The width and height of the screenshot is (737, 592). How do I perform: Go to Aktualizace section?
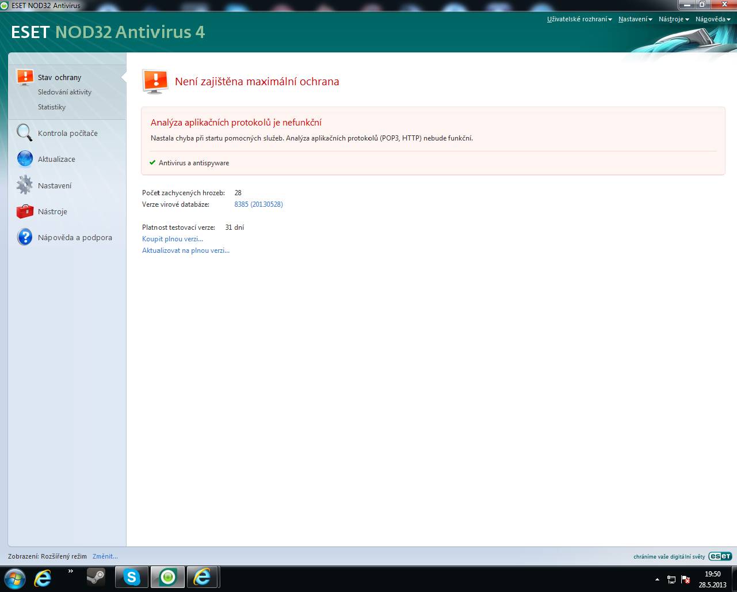(56, 159)
